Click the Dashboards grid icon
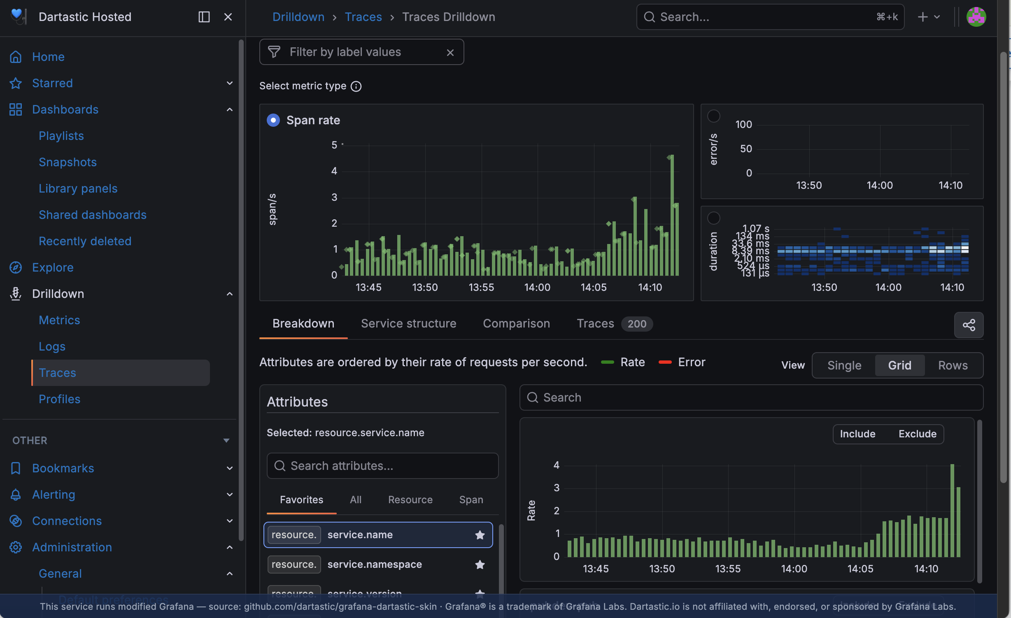The image size is (1011, 618). (x=16, y=109)
